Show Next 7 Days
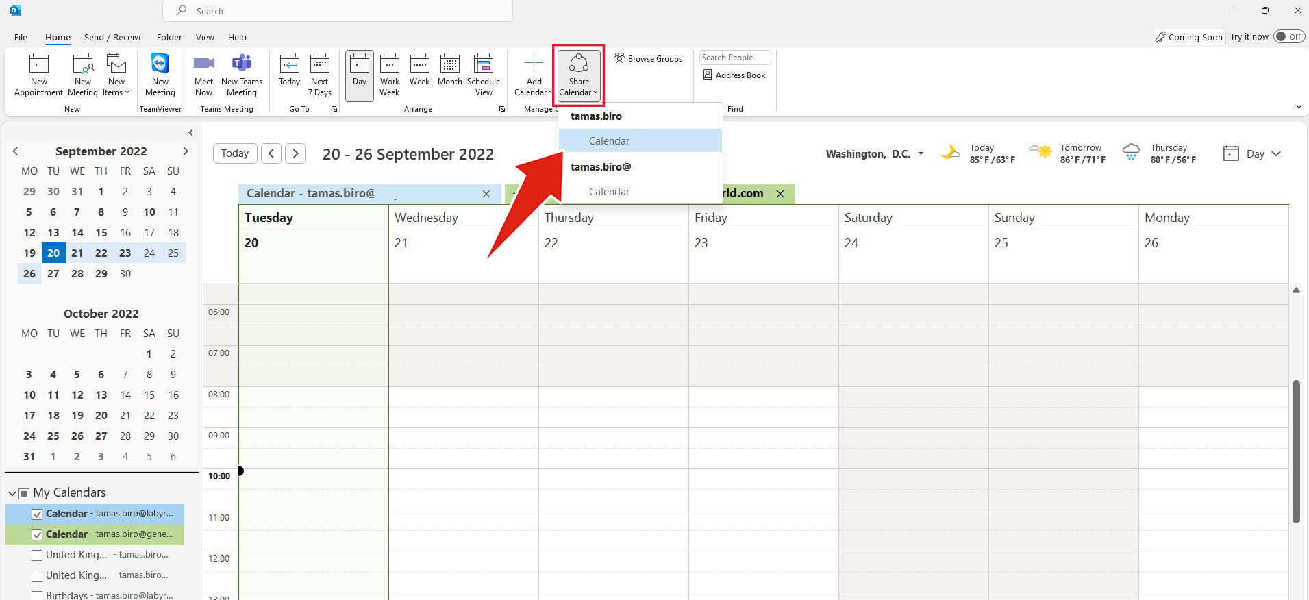 click(320, 75)
